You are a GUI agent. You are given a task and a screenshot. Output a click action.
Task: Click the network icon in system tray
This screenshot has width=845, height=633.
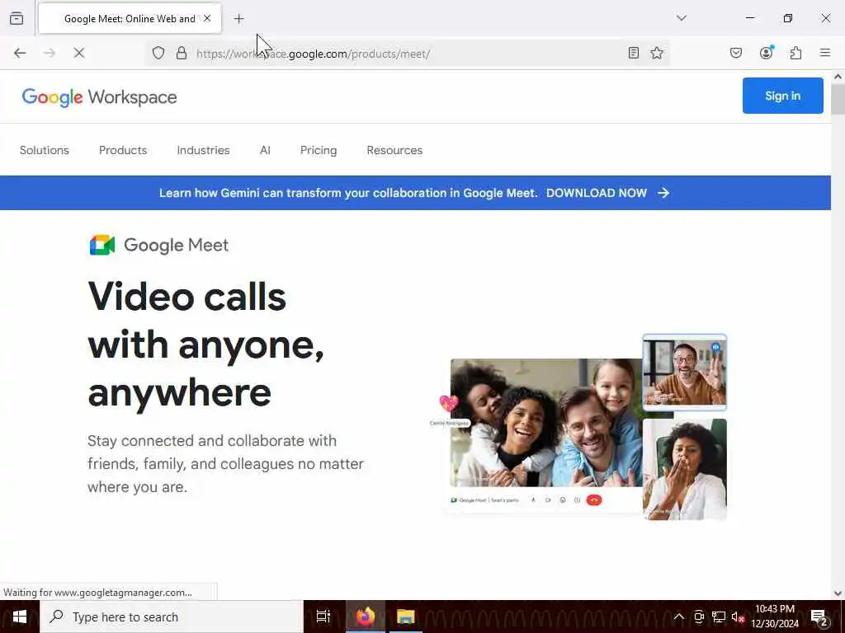(719, 617)
